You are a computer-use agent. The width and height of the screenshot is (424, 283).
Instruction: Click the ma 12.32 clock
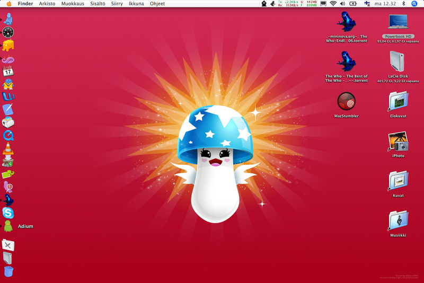point(385,4)
